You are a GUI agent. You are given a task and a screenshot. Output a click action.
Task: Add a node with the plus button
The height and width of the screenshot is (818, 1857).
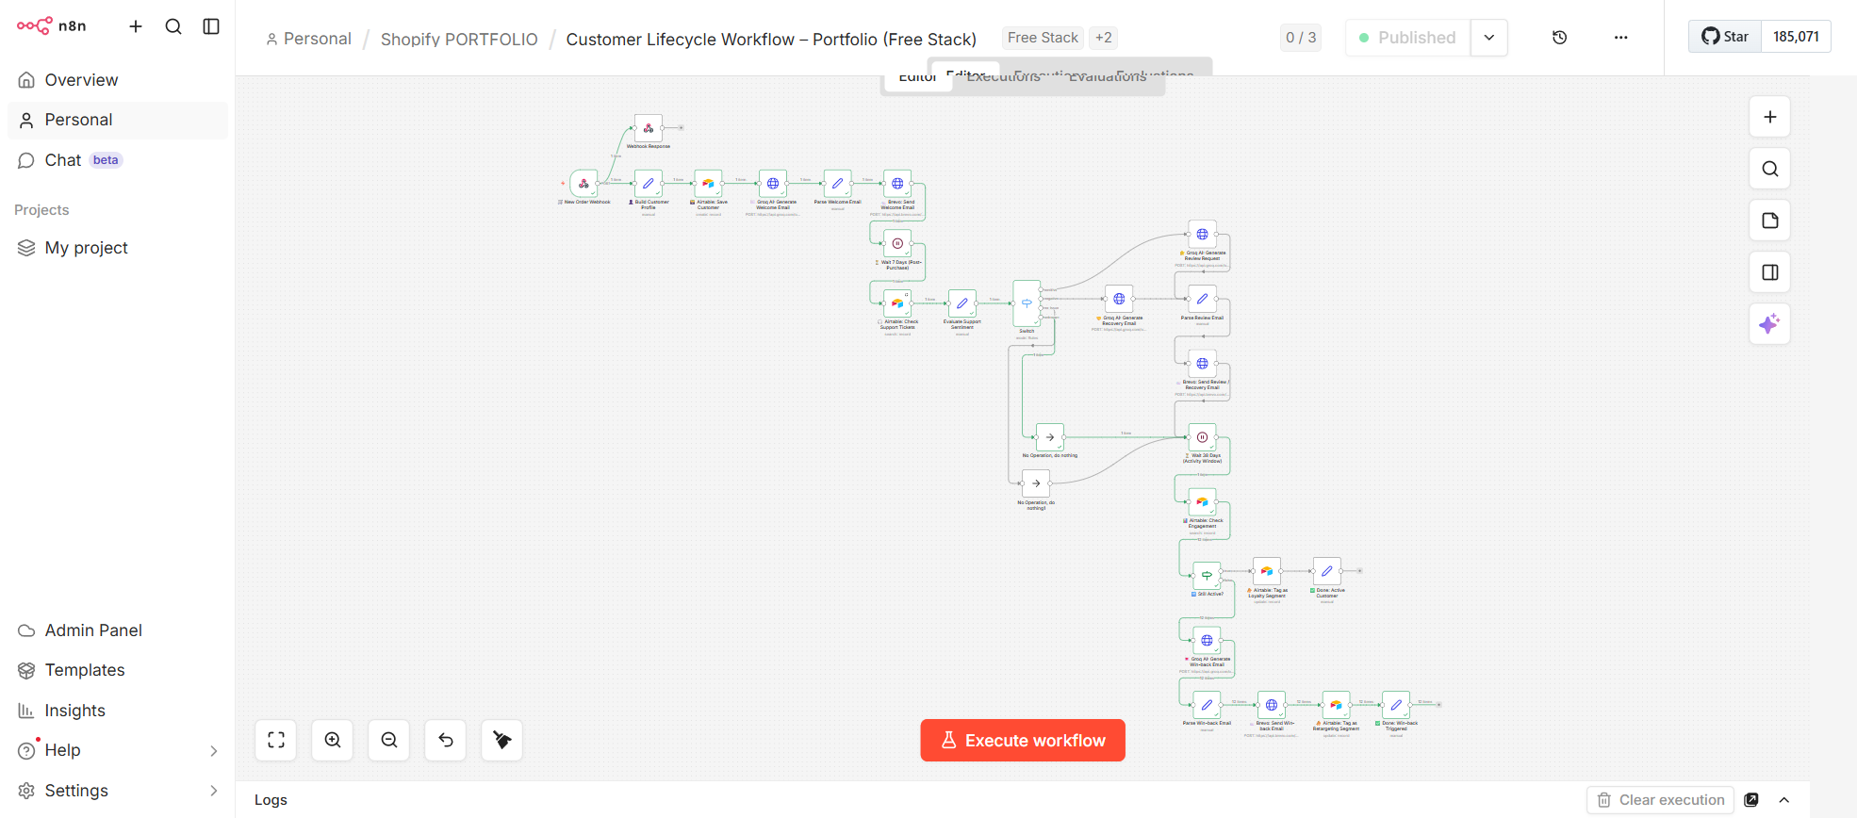click(x=1769, y=117)
